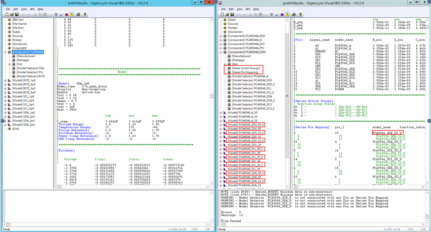
Task: Click the Help question-mark icon in tca9546a.ibs window
Action: (x=85, y=14)
